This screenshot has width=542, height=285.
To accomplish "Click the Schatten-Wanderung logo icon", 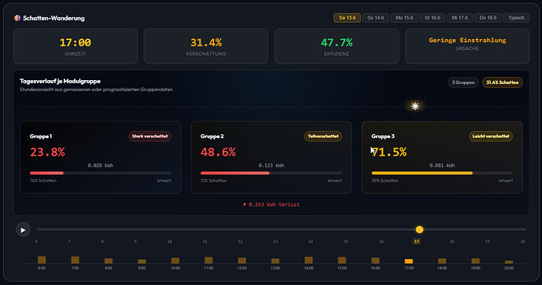I will coord(17,18).
